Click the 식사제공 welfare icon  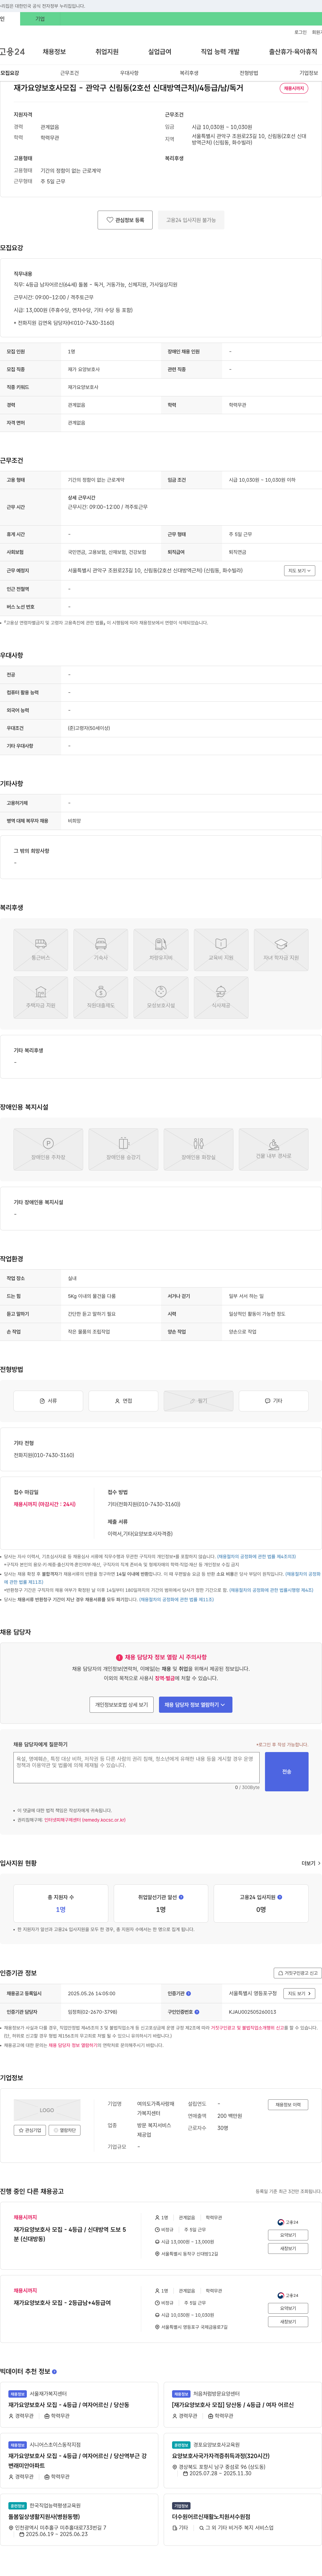tap(221, 998)
